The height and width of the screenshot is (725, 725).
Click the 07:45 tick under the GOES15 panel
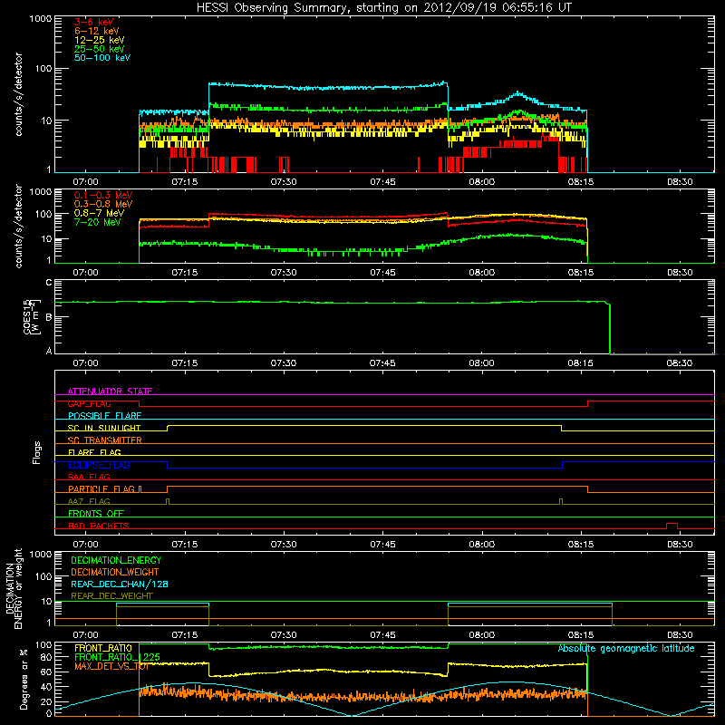point(382,363)
